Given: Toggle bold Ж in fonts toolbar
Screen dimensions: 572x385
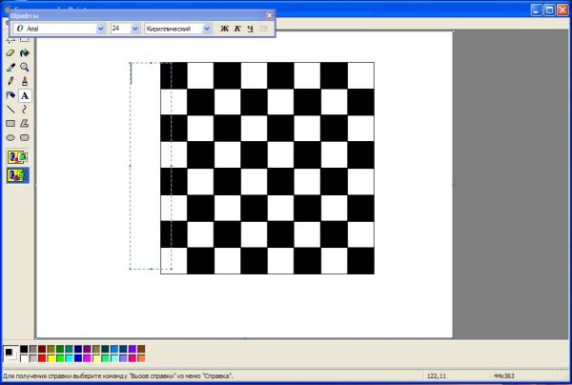Looking at the screenshot, I should point(225,29).
